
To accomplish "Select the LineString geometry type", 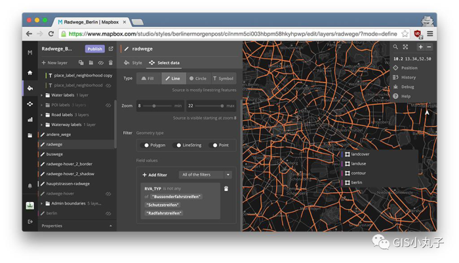I will point(178,145).
